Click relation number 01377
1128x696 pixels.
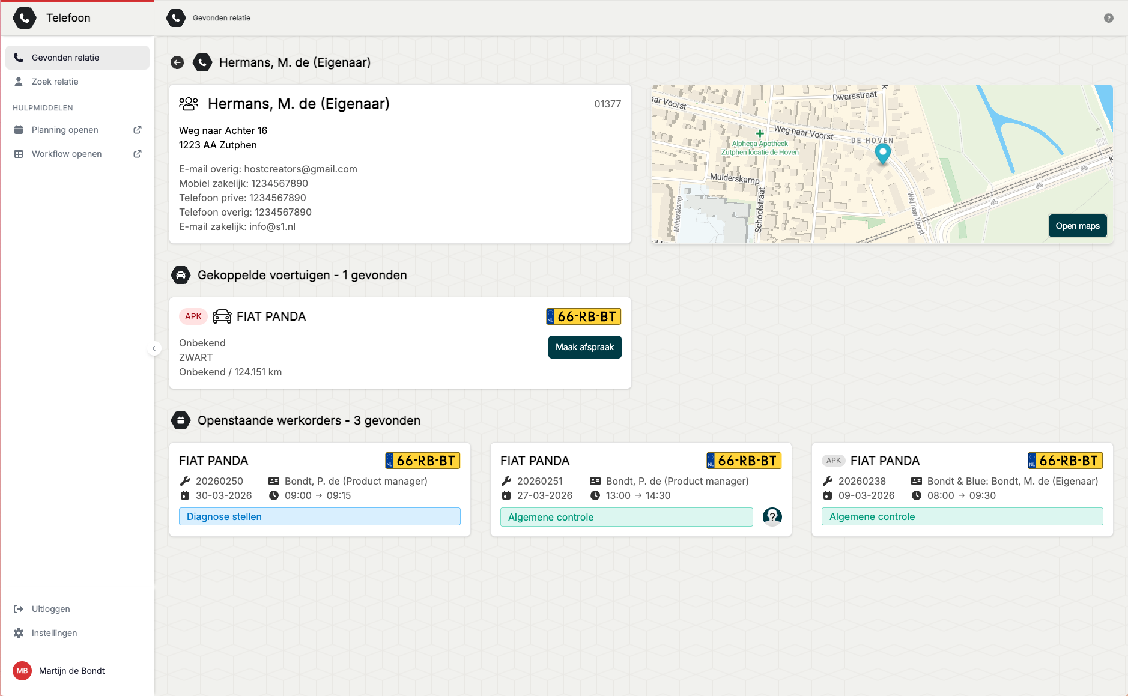coord(608,104)
